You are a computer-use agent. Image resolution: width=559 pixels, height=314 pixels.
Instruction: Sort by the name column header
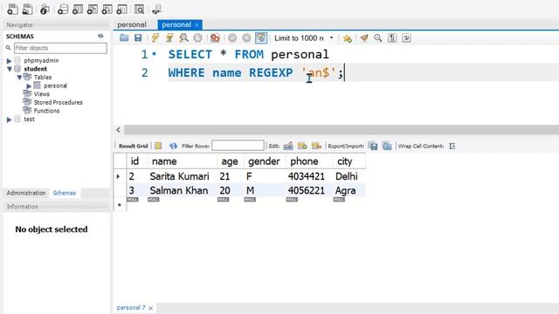click(x=183, y=161)
